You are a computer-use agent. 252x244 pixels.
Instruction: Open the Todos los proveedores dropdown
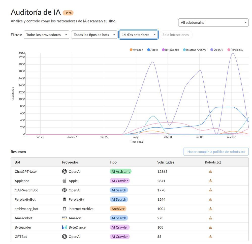click(x=46, y=35)
